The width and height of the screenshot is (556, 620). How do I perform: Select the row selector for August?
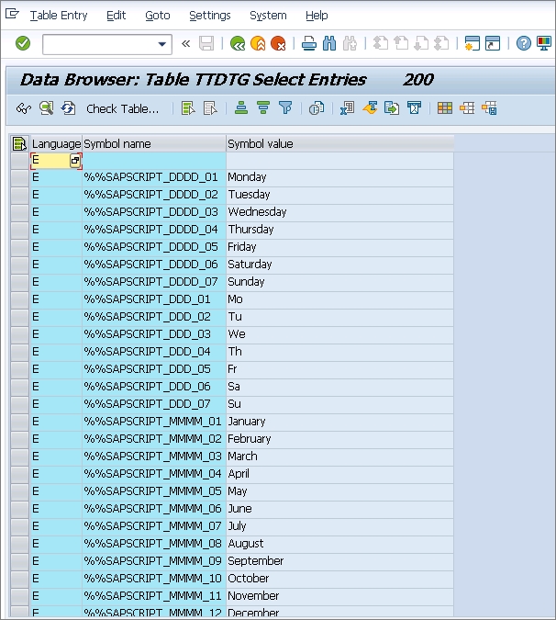[20, 544]
